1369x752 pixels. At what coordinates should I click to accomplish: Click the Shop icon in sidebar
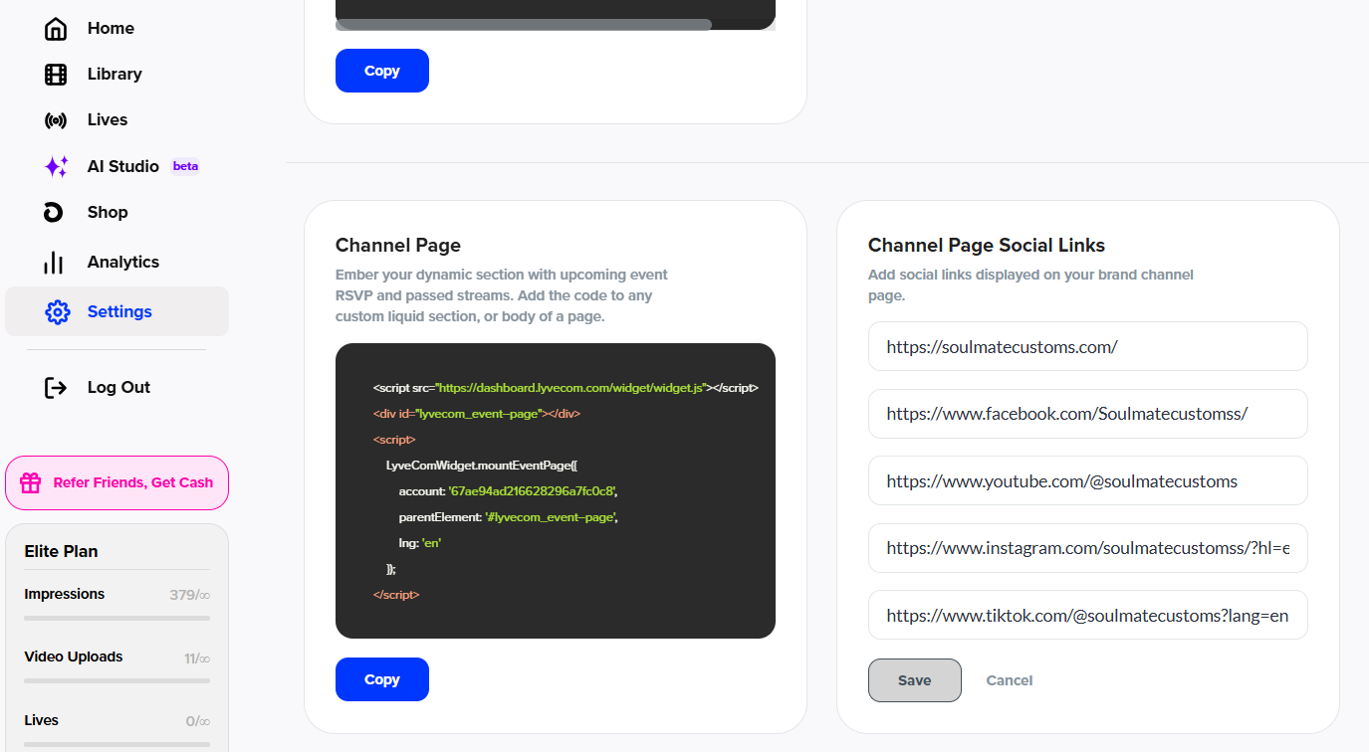(x=55, y=212)
